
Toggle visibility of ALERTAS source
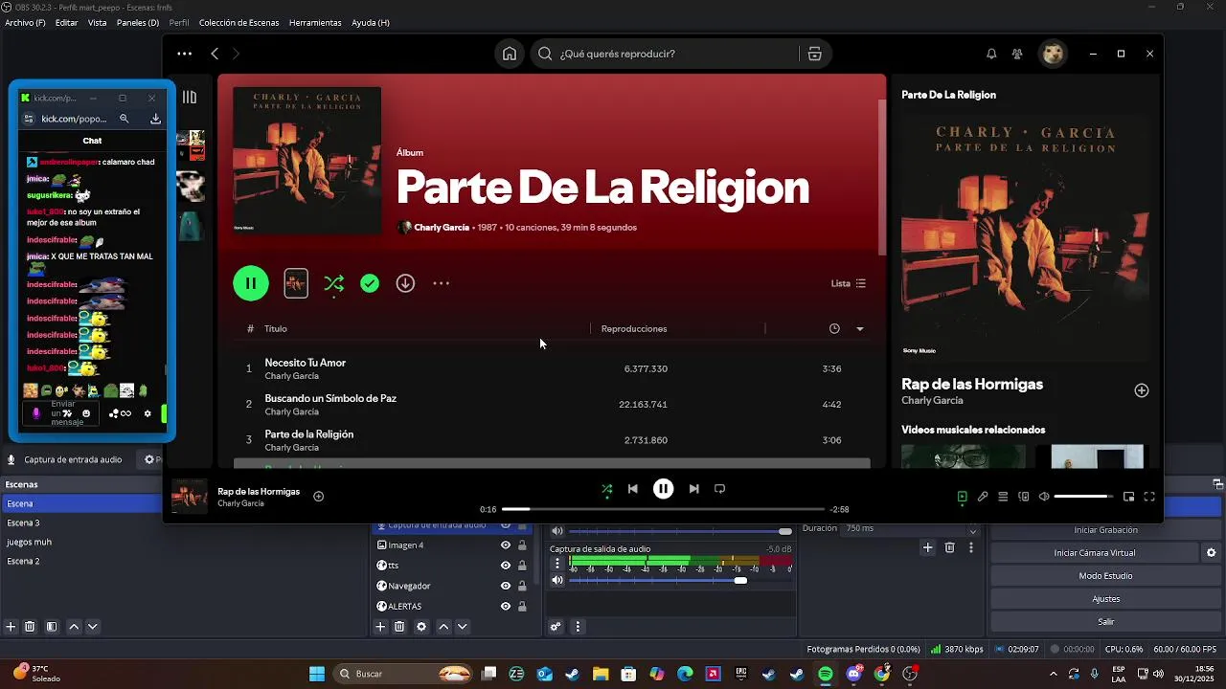click(x=506, y=606)
